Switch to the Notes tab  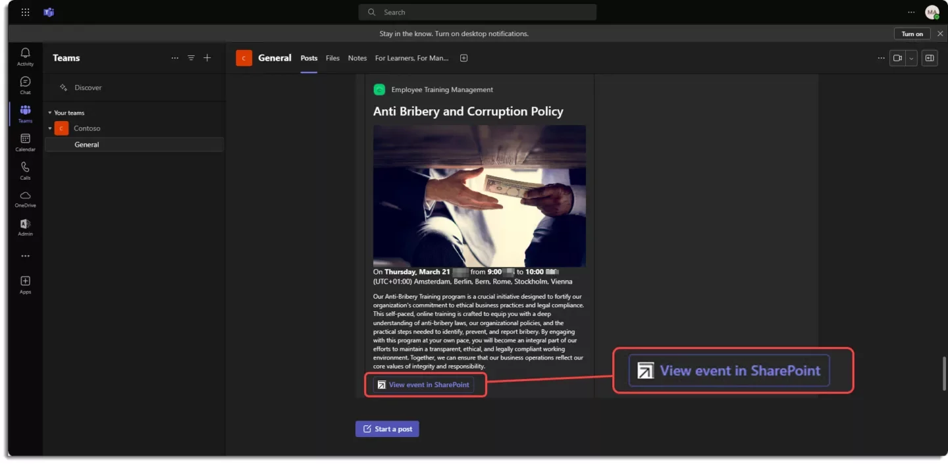pos(357,58)
